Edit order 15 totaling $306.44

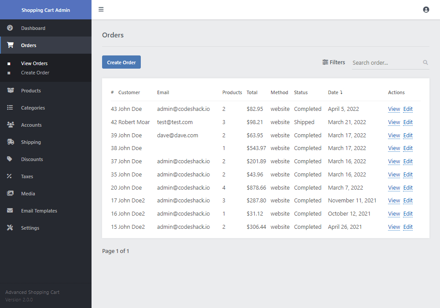pyautogui.click(x=408, y=227)
